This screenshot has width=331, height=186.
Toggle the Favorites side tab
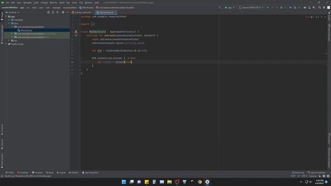(x=2, y=144)
